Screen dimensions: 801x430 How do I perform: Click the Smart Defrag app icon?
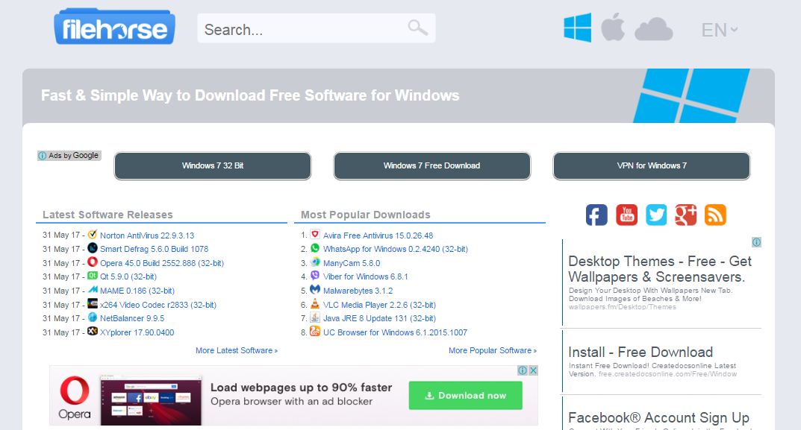click(92, 248)
